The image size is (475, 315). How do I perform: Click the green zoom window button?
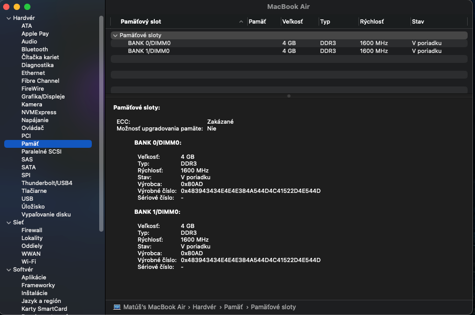point(27,7)
